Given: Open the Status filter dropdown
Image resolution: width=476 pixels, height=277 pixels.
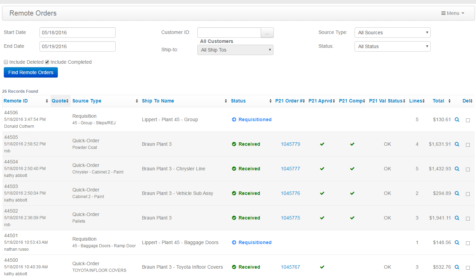Looking at the screenshot, I should pos(393,46).
